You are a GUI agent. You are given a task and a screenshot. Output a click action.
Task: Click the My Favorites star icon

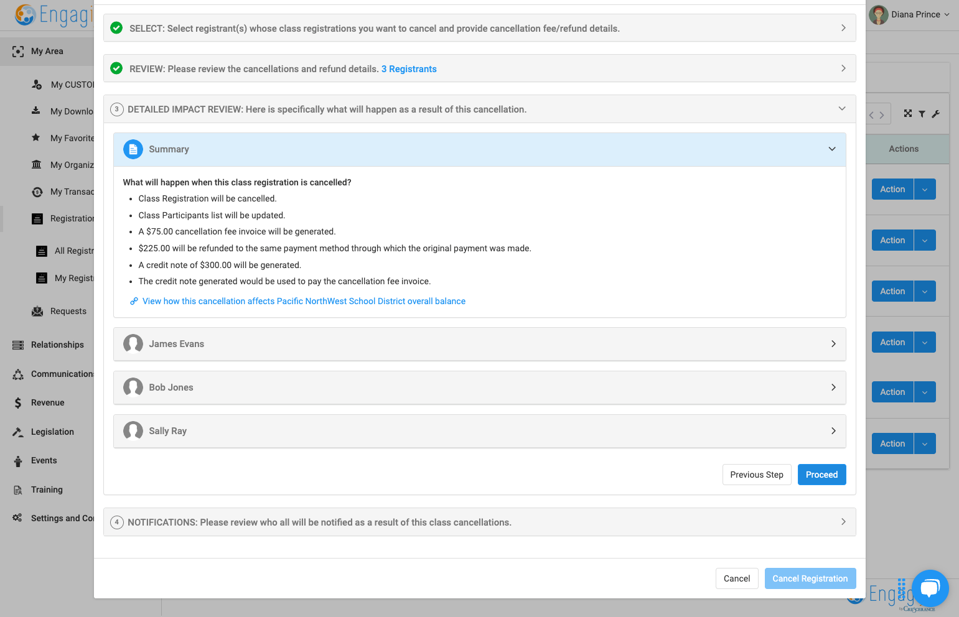tap(36, 137)
